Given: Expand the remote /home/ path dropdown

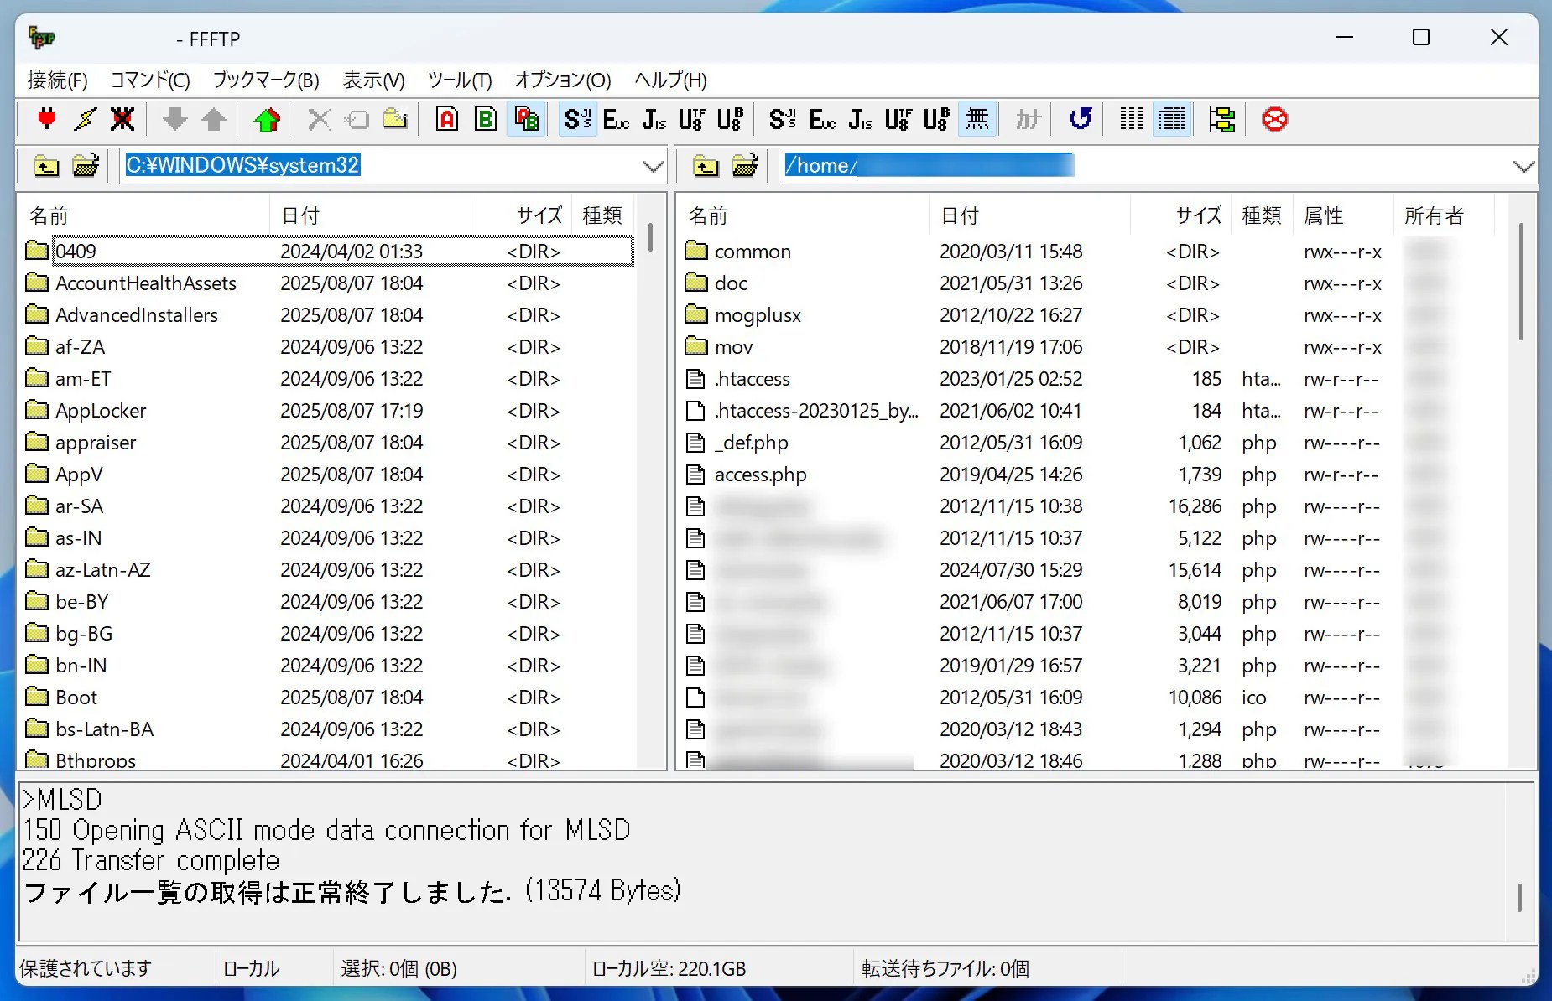Looking at the screenshot, I should tap(1523, 166).
